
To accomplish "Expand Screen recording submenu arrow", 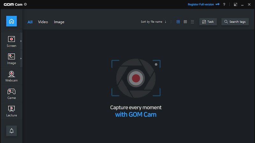I will click(21, 41).
